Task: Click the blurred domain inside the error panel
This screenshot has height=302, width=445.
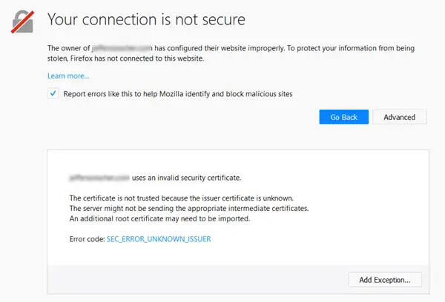Action: pos(99,178)
